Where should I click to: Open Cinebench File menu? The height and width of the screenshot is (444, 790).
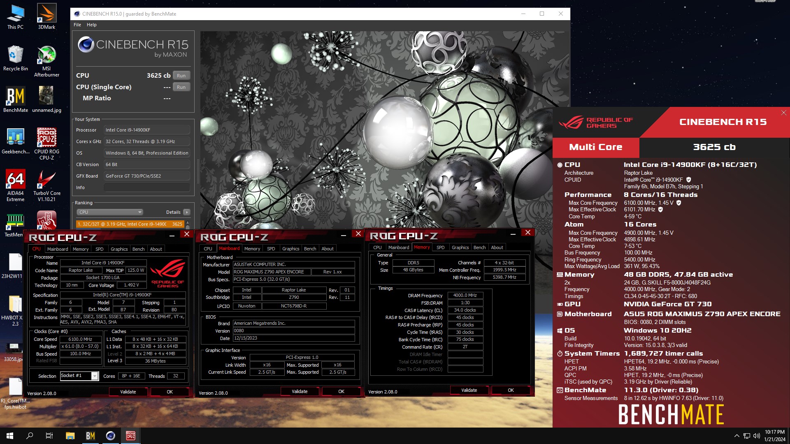pyautogui.click(x=77, y=25)
